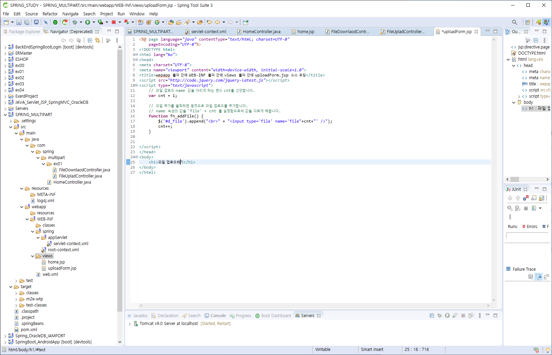This screenshot has height=355, width=552.
Task: Toggle Pin Editor icon in main toolbar
Action: click(246, 22)
